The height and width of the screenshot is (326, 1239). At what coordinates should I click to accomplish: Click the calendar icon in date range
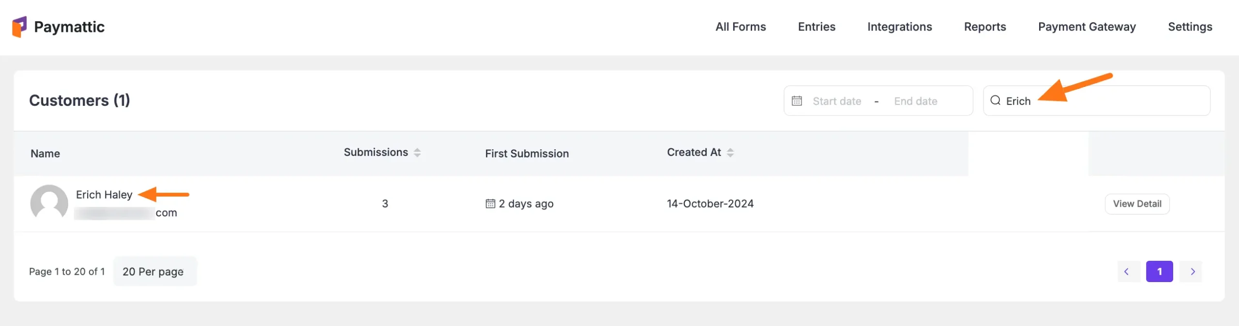coord(797,101)
